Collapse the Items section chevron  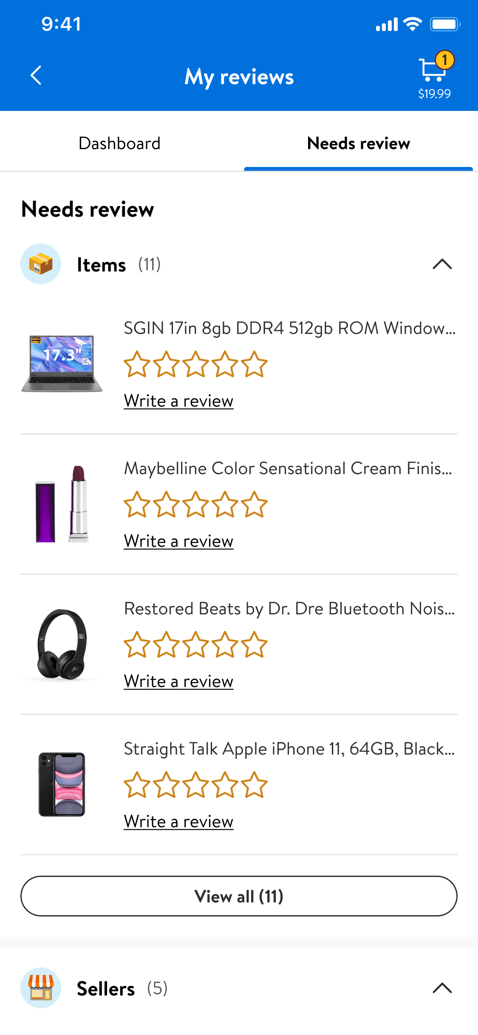point(442,264)
